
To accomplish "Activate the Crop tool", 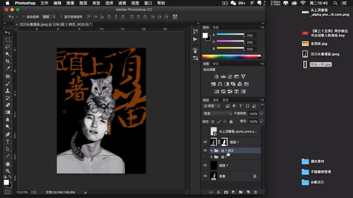I will pyautogui.click(x=8, y=61).
